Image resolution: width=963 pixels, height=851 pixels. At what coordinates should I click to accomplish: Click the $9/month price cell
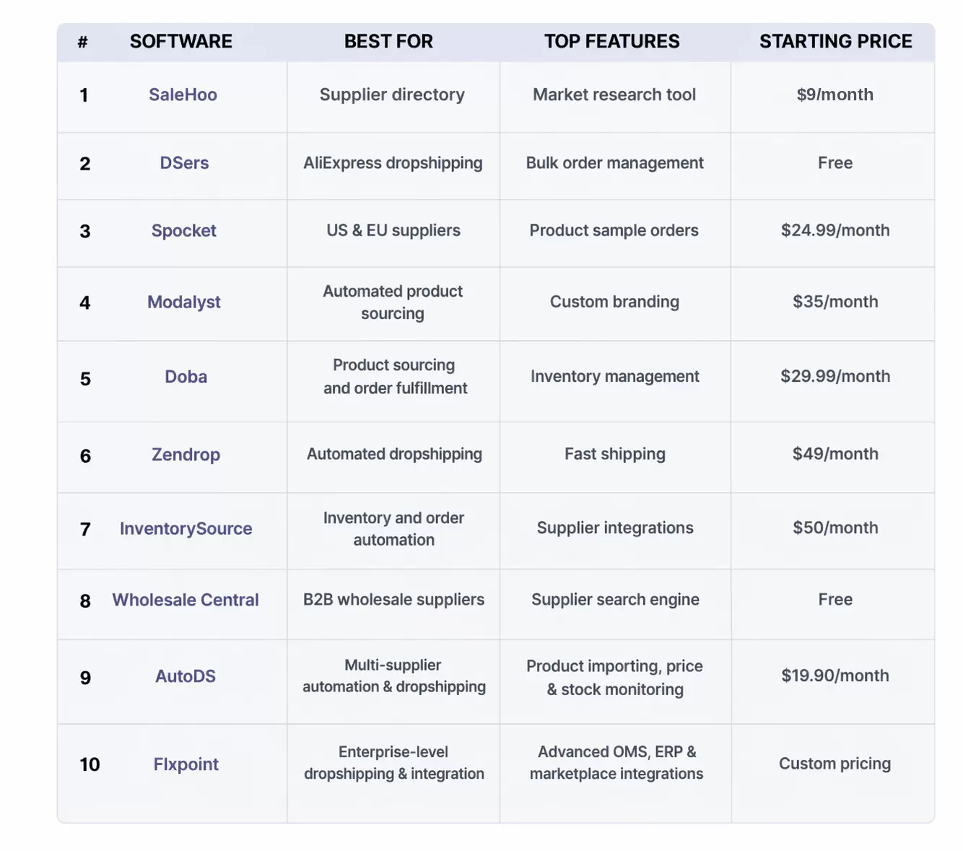[x=835, y=95]
